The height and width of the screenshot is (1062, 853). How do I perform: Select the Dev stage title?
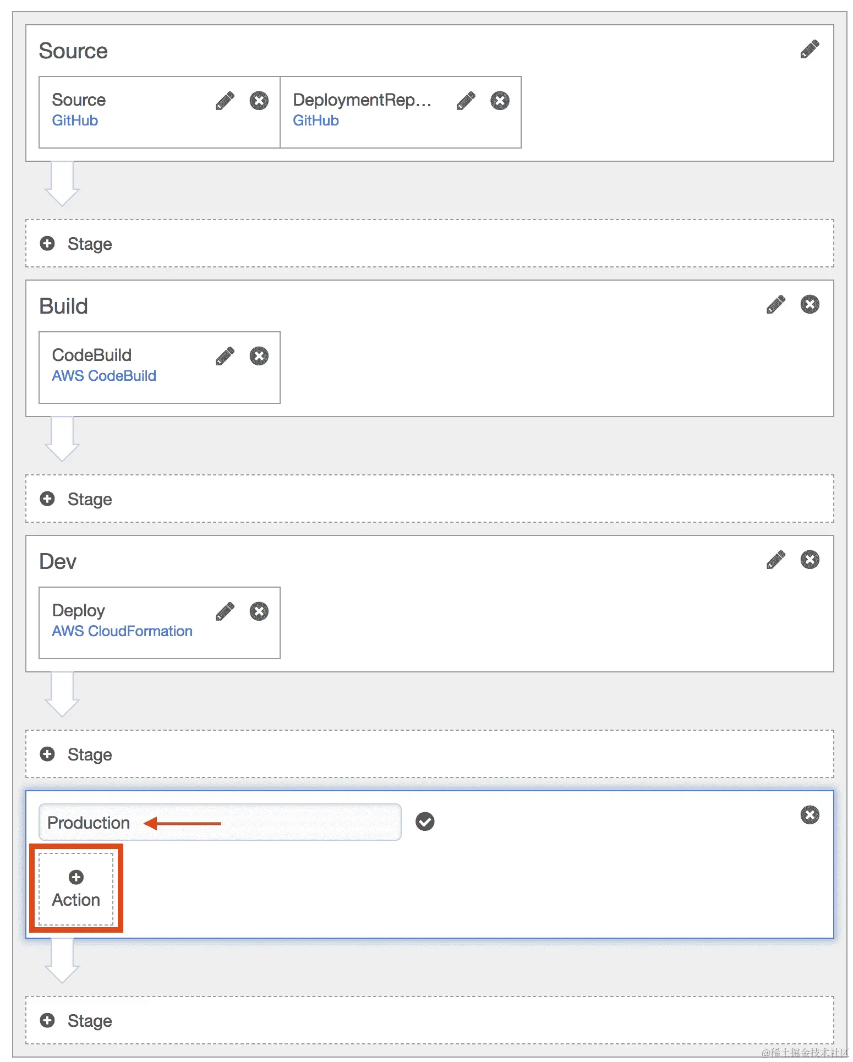click(x=58, y=561)
